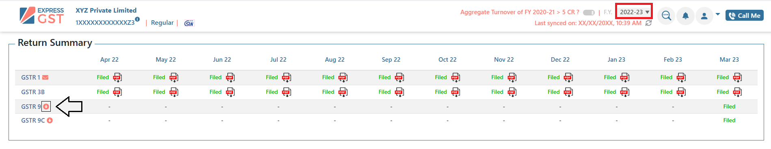Open GSTR 1 PDF for Apr 22
The height and width of the screenshot is (149, 771).
tap(117, 78)
